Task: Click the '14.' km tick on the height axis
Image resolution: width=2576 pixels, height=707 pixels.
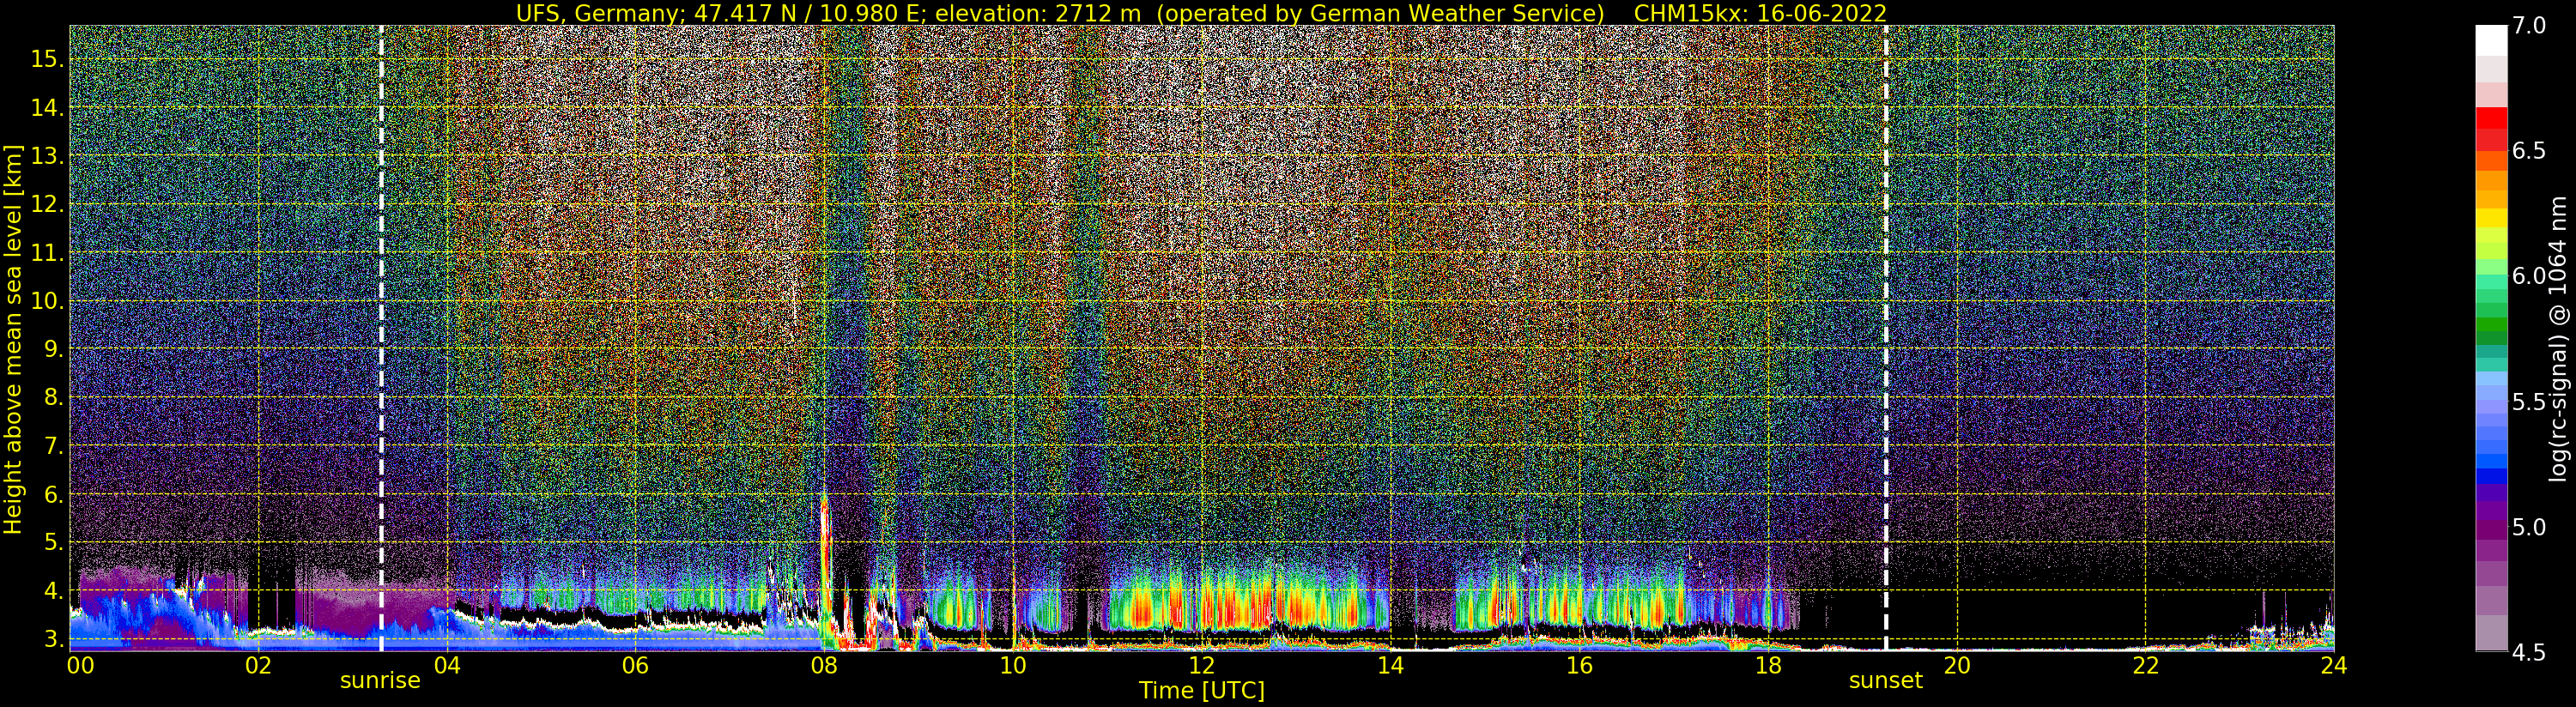Action: pos(46,108)
